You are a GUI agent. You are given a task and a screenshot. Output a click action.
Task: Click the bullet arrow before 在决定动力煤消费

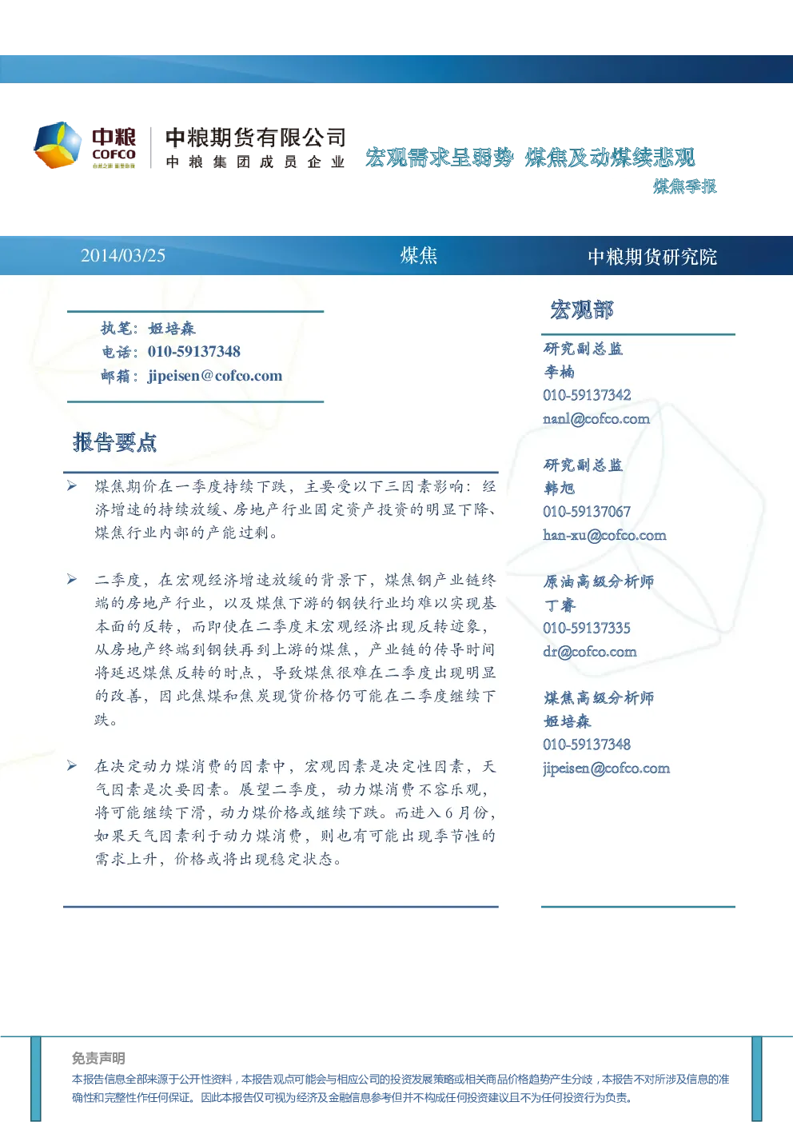[x=72, y=765]
